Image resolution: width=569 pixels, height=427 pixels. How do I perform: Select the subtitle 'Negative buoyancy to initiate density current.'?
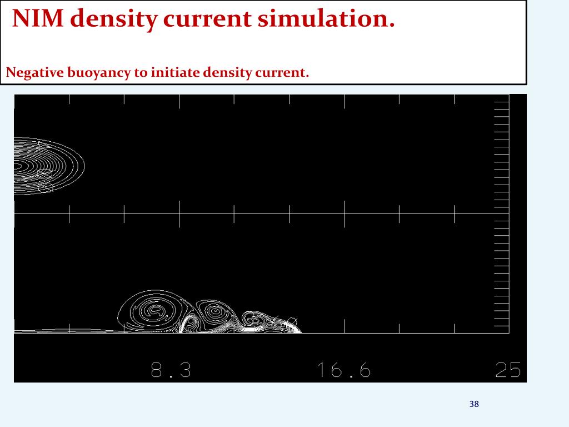point(157,72)
